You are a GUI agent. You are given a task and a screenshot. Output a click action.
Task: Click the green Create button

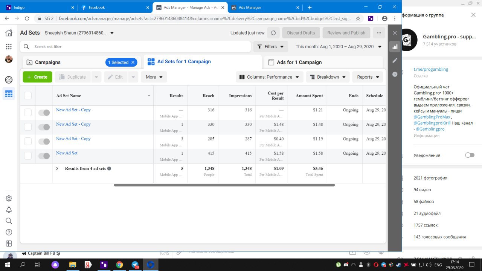(x=38, y=77)
